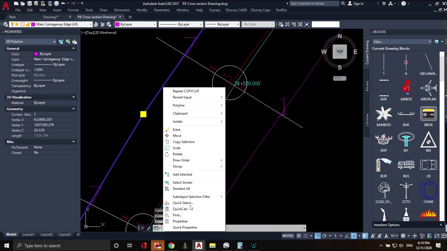
Task: Expand Subobject Selection Filter submenu
Action: 194,197
